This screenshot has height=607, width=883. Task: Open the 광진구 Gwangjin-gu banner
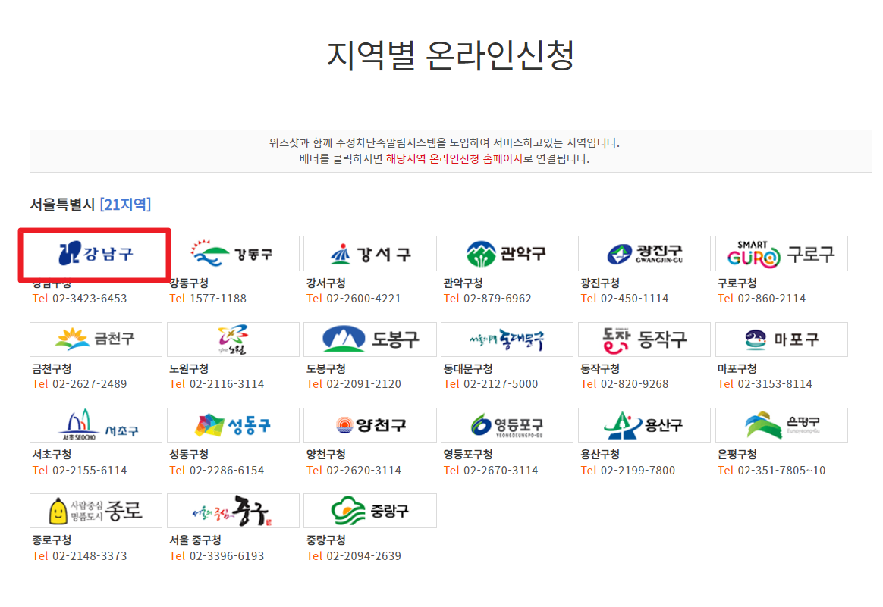tap(644, 254)
